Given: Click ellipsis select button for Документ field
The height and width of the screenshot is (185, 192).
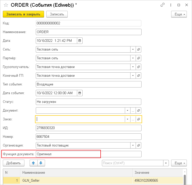Looking at the screenshot, I should coord(133,110).
